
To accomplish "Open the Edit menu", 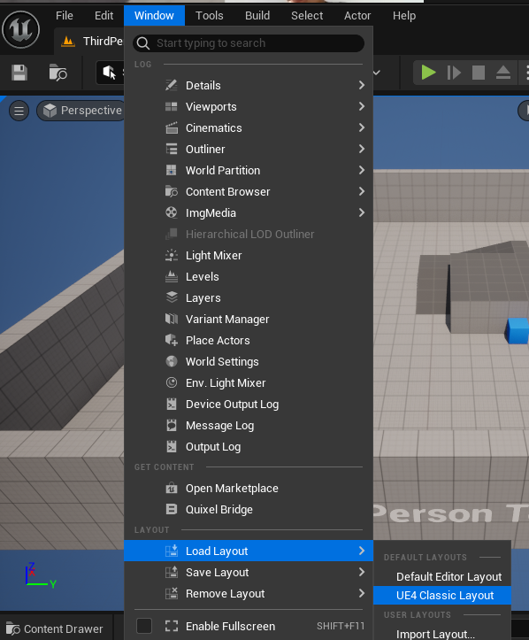I will coord(103,16).
